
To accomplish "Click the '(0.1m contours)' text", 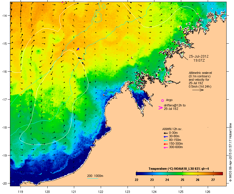I will point(199,76).
